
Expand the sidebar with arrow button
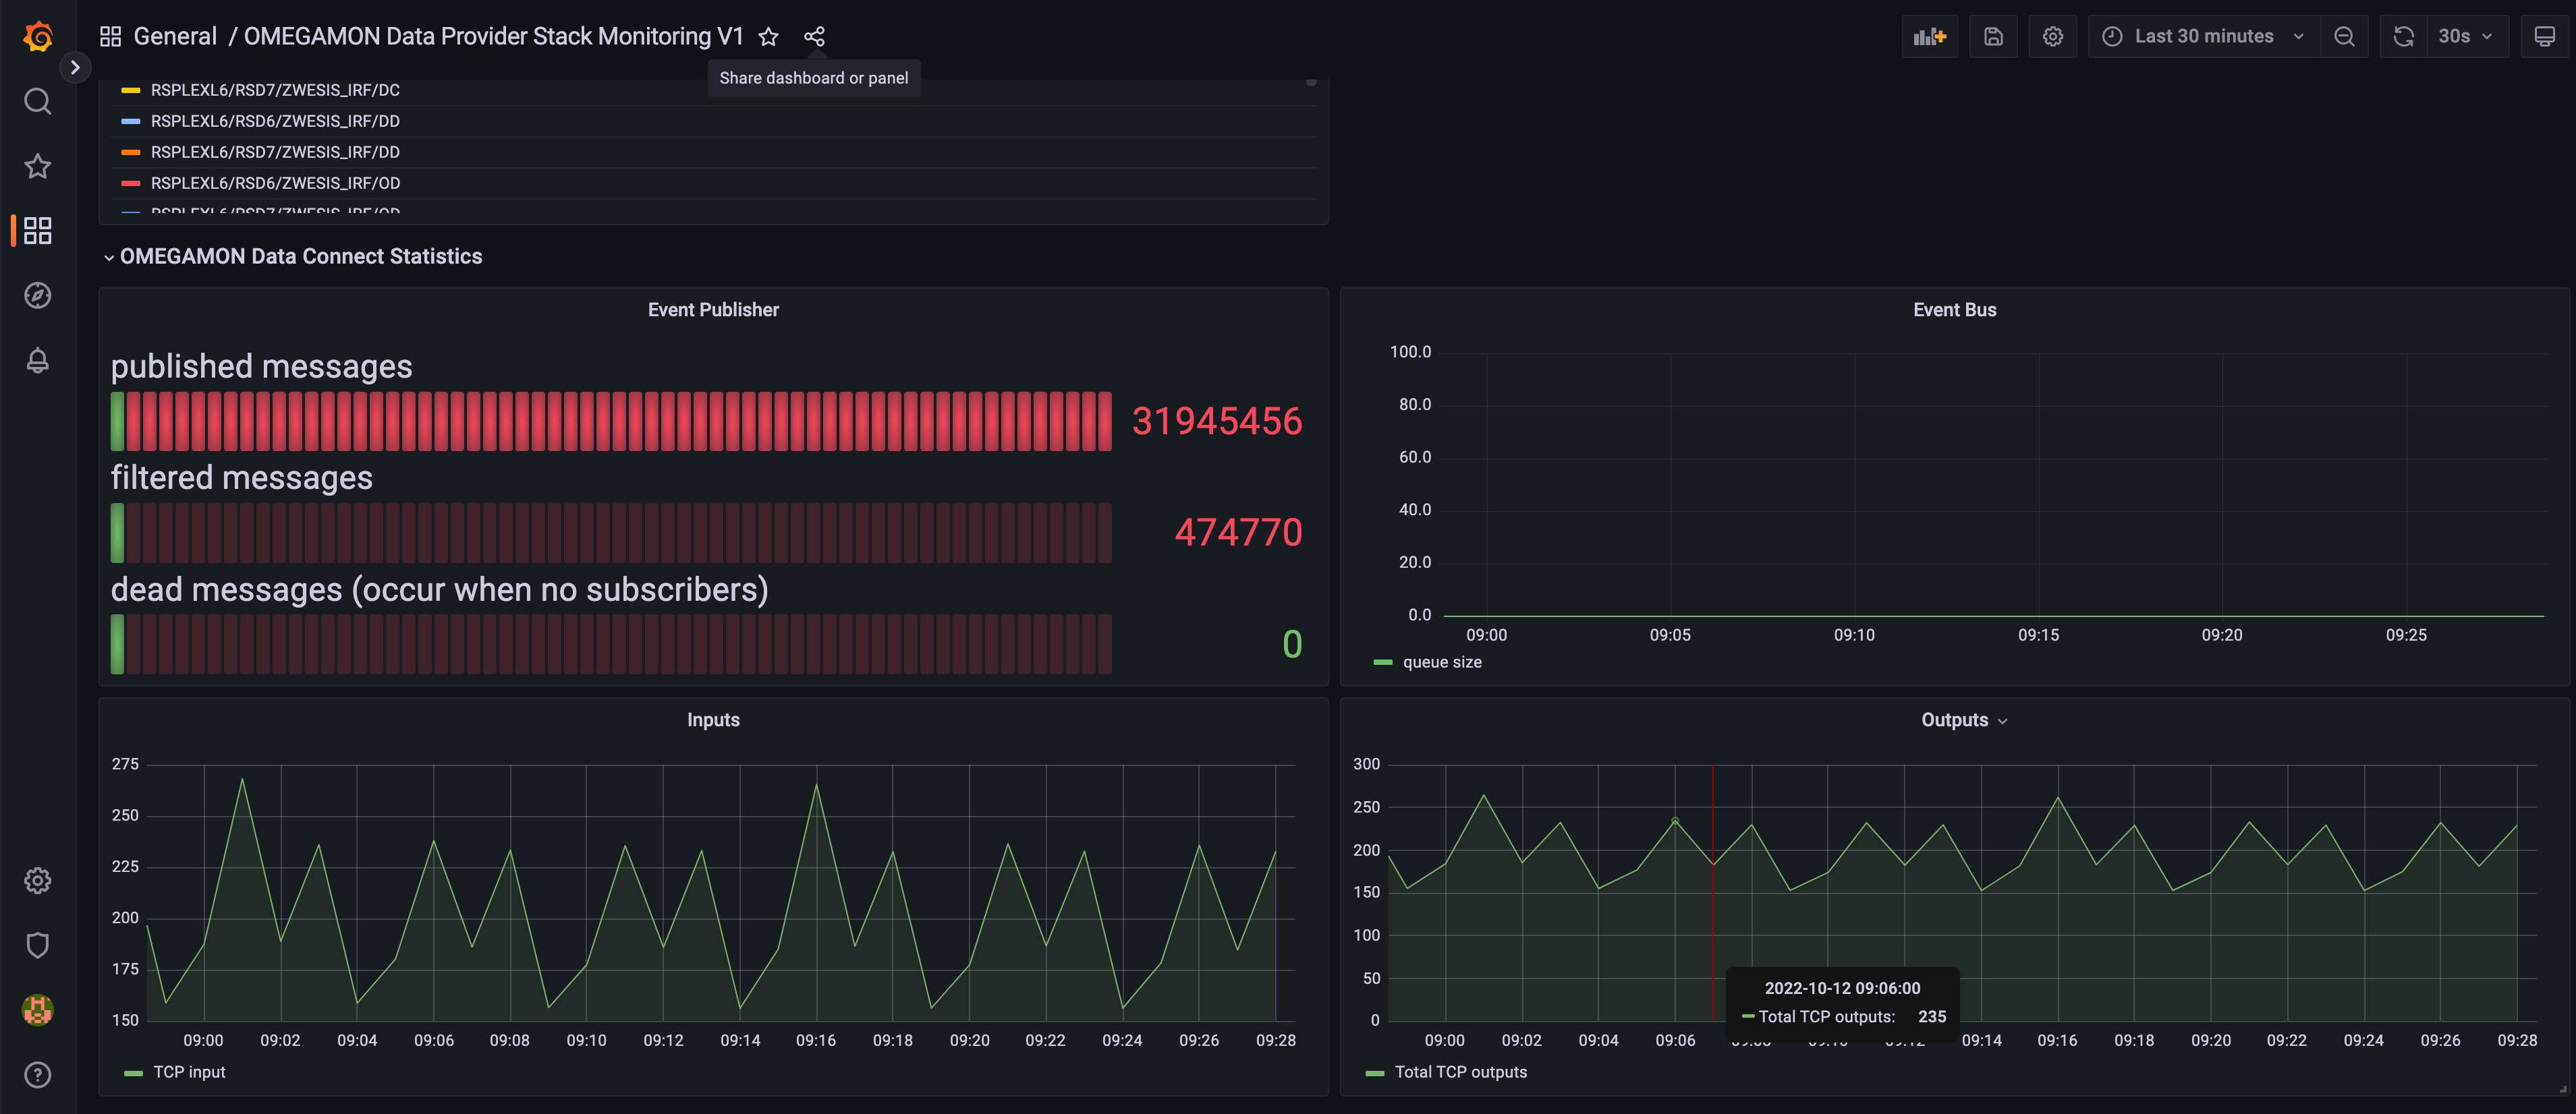(x=75, y=68)
